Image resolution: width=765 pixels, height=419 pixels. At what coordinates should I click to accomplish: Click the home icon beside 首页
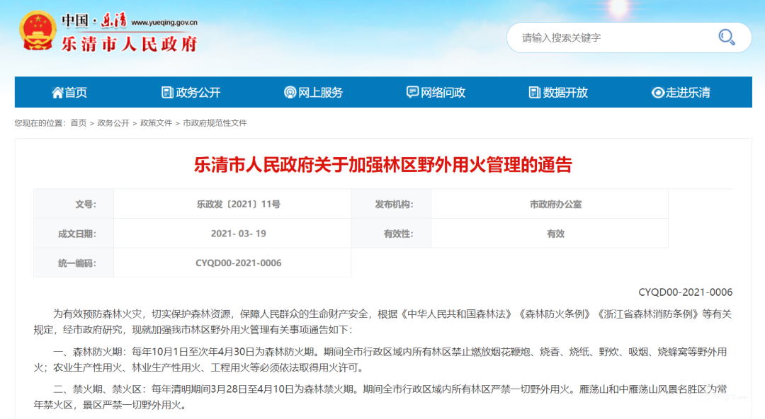pyautogui.click(x=57, y=92)
